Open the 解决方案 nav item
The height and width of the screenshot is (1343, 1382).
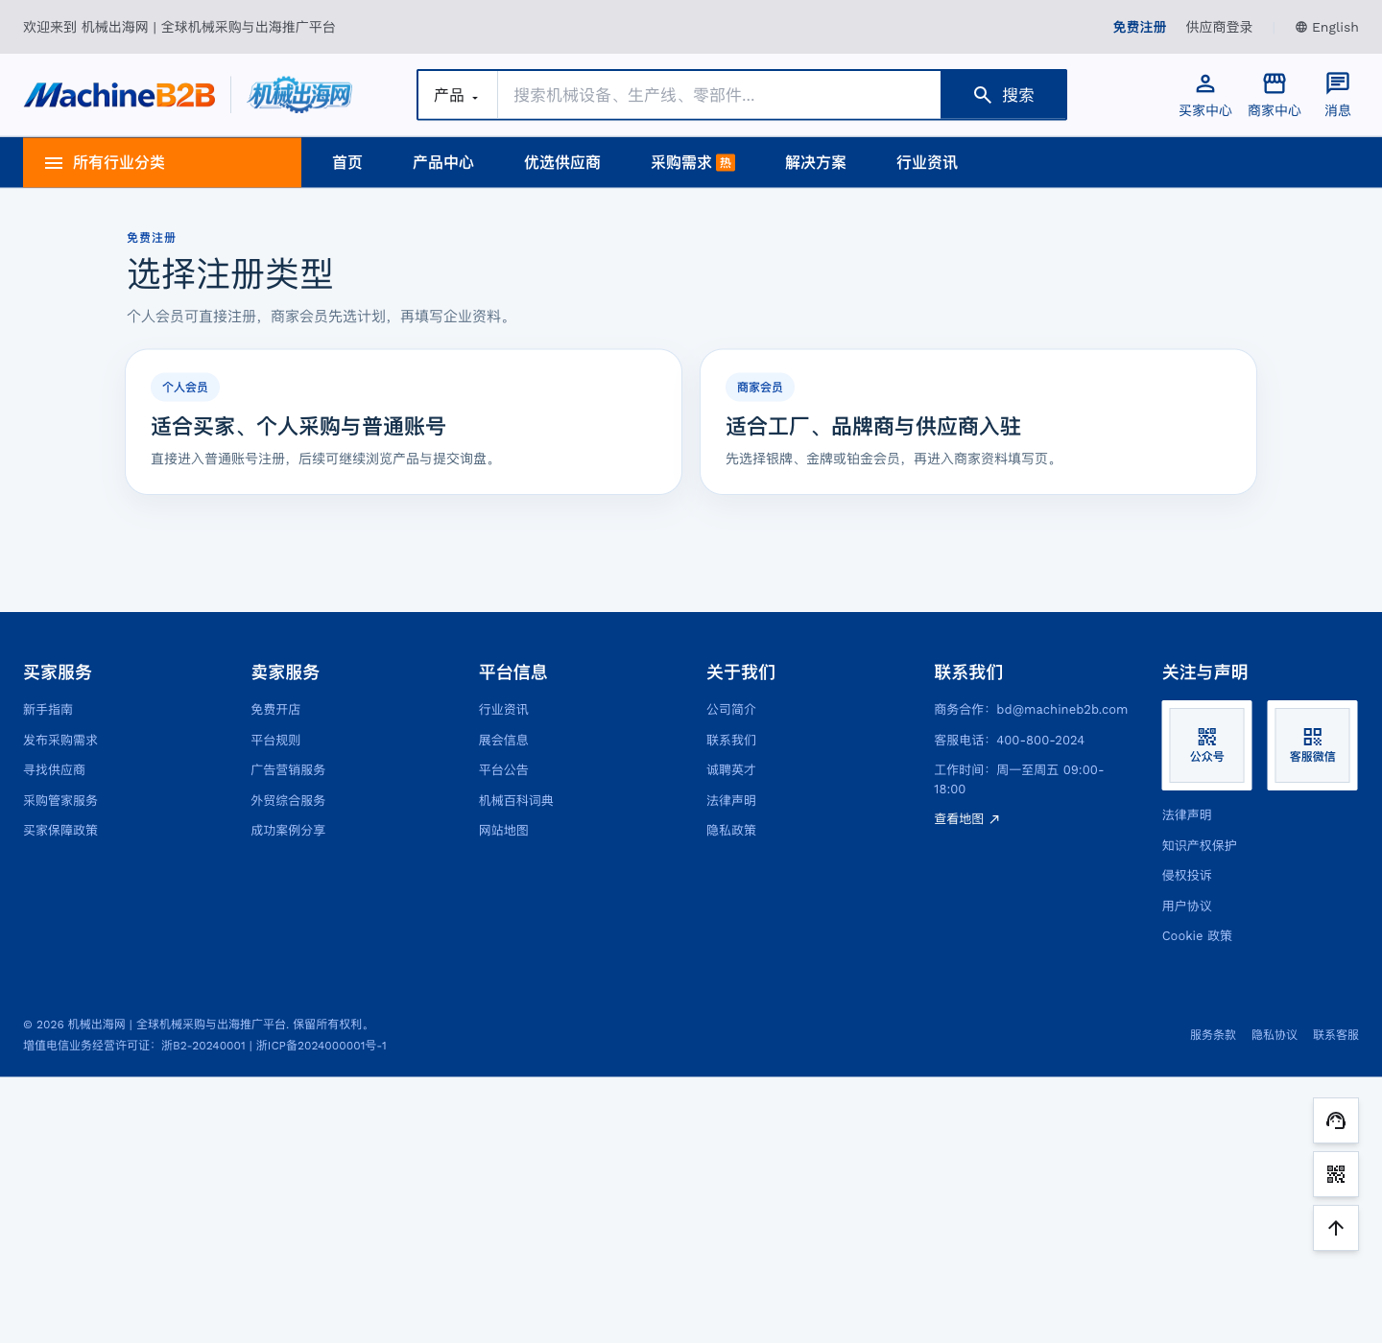[816, 163]
